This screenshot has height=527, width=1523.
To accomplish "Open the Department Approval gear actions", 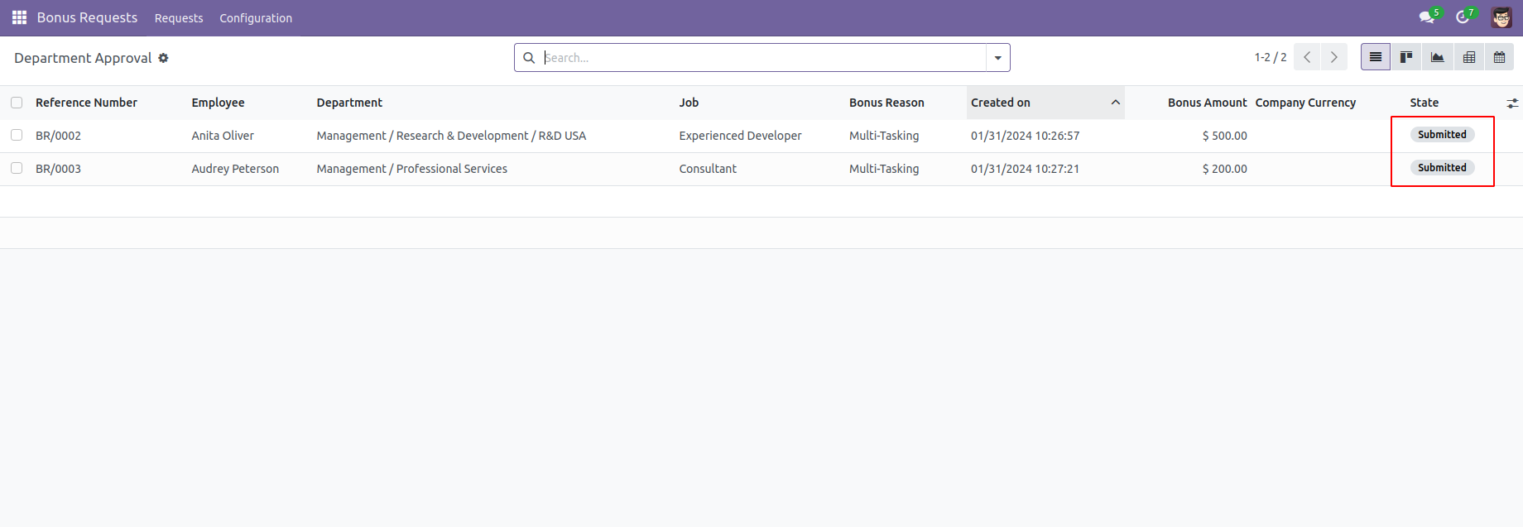I will coord(163,58).
